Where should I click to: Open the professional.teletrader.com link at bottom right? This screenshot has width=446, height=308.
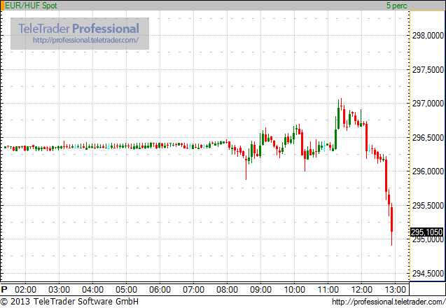click(389, 302)
